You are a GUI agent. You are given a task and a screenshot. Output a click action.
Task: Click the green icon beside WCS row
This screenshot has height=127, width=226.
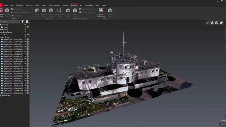coord(28,35)
